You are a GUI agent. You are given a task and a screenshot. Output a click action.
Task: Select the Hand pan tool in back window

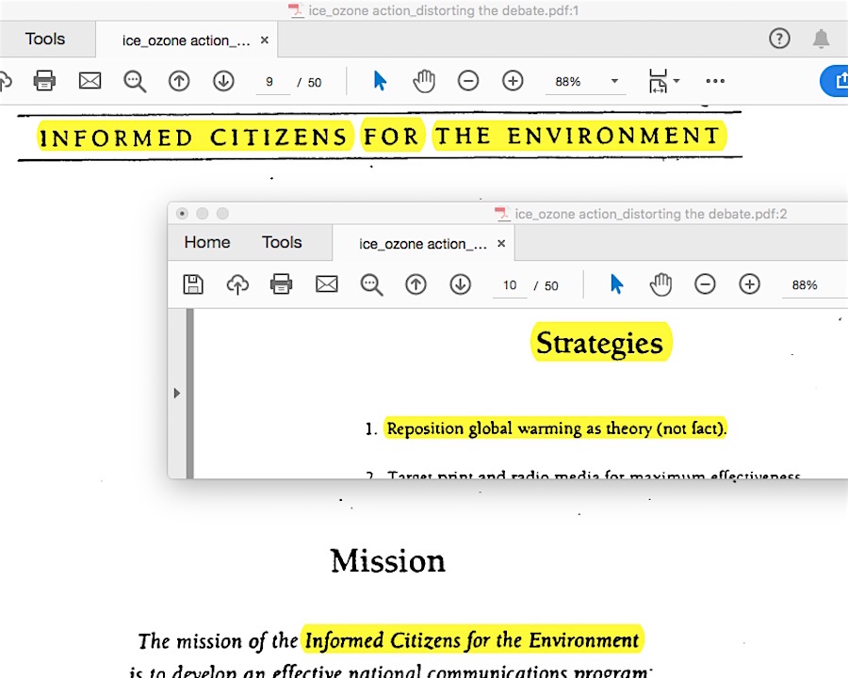[424, 81]
